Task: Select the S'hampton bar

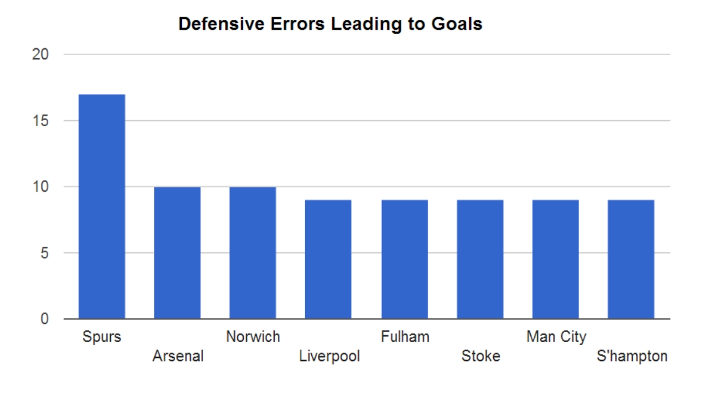Action: (631, 259)
